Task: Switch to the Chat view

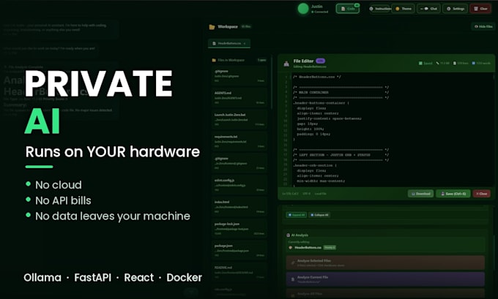Action: 428,9
